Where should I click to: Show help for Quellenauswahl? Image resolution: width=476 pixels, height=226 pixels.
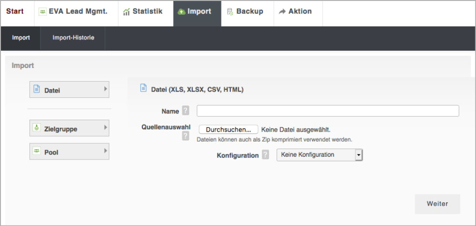pyautogui.click(x=186, y=136)
